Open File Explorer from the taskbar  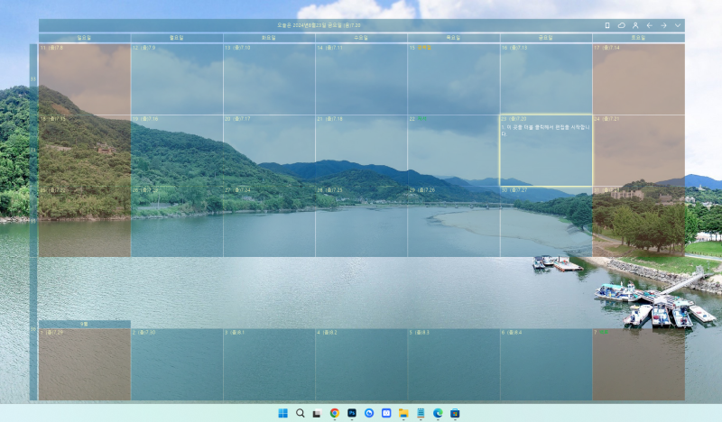point(403,413)
